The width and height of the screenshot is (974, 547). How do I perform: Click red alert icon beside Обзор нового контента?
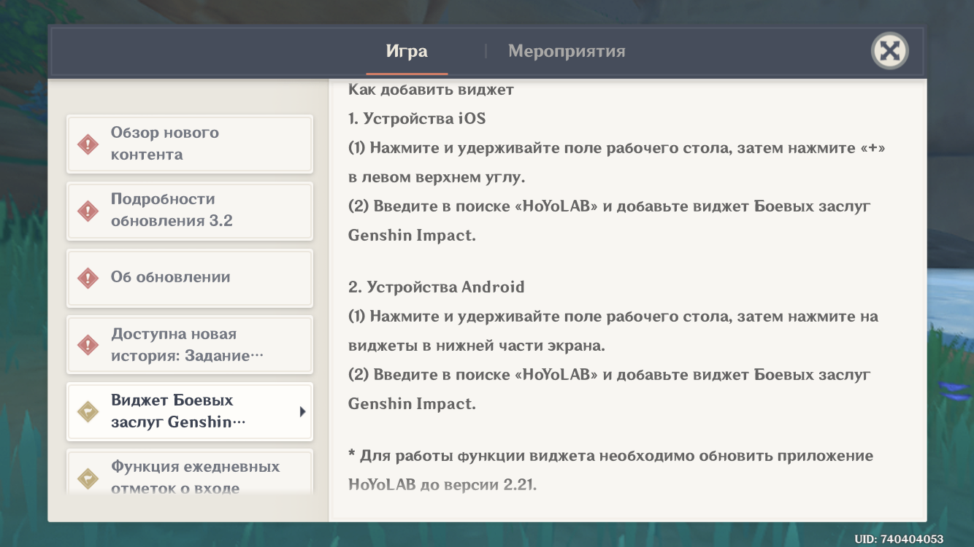click(88, 144)
